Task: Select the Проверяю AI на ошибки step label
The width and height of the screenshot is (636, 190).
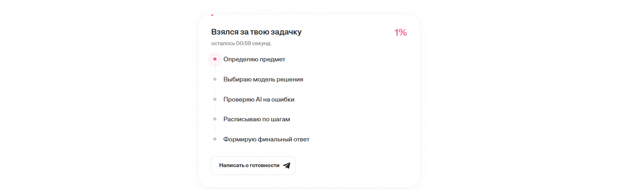Action: coord(258,99)
